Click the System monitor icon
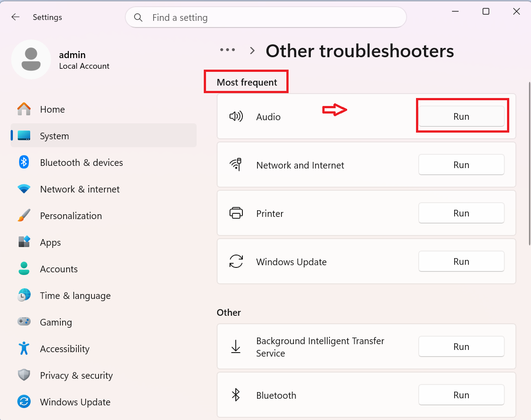The image size is (531, 420). [24, 136]
